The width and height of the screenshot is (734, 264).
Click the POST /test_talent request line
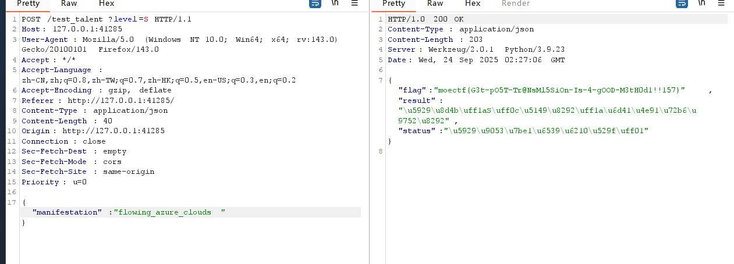pyautogui.click(x=107, y=19)
